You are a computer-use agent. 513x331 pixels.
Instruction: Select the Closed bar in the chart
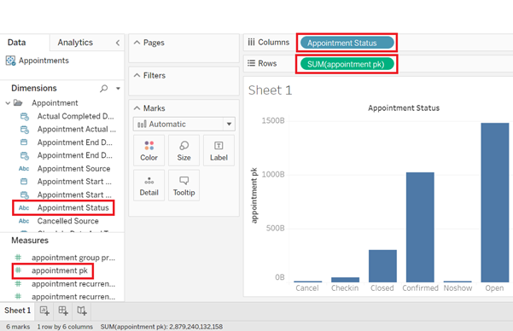tap(382, 266)
